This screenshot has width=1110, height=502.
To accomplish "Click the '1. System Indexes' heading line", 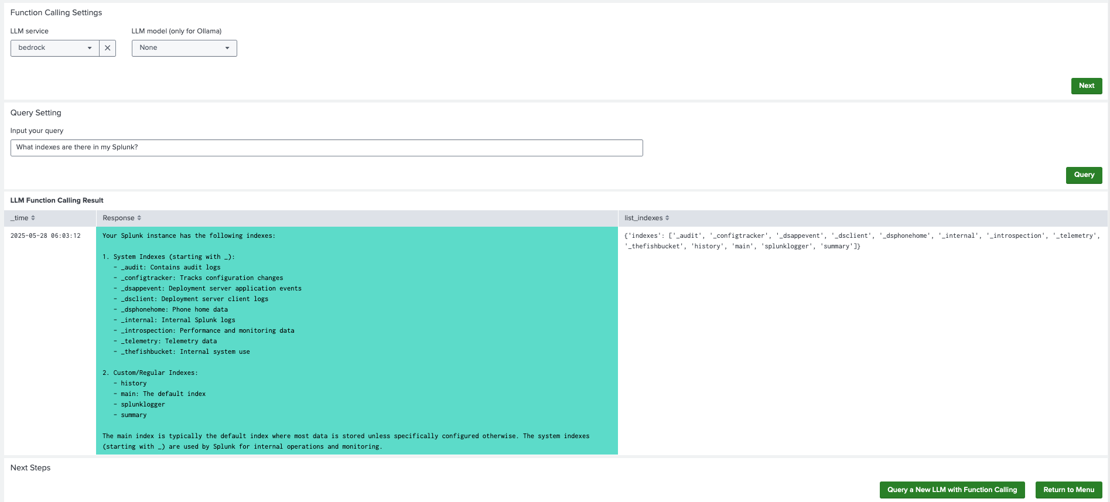I will click(x=169, y=257).
